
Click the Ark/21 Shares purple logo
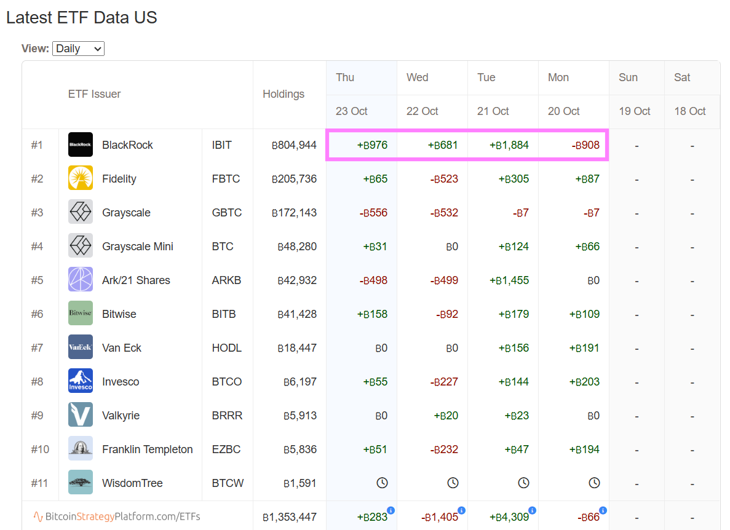(81, 280)
